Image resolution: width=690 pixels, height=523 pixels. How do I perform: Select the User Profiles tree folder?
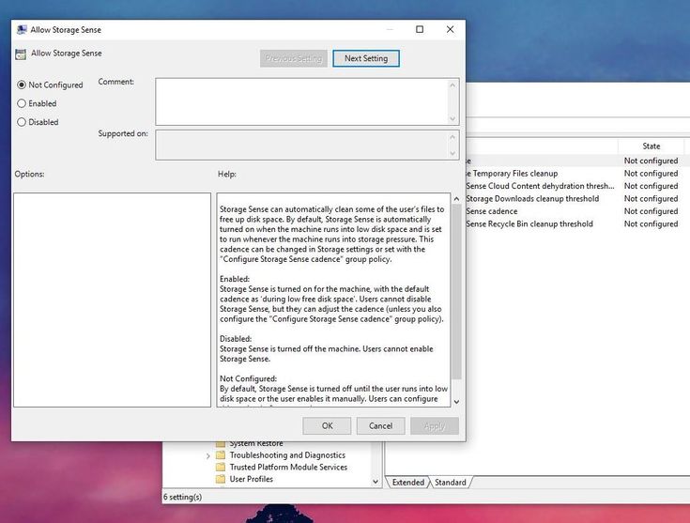(251, 479)
